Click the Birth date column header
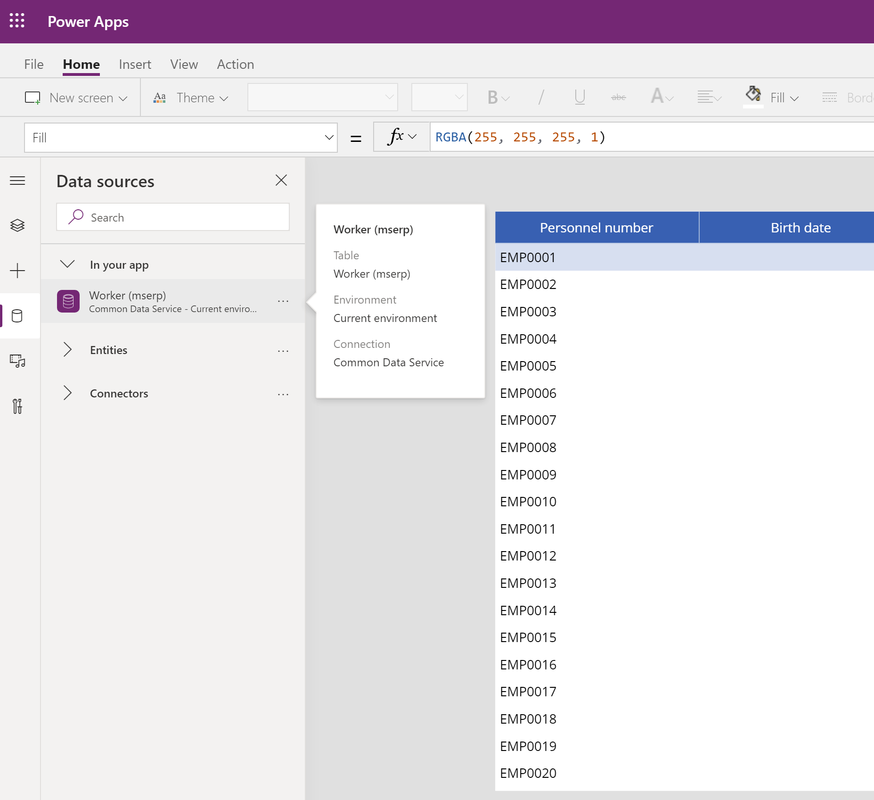The width and height of the screenshot is (874, 800). (x=800, y=228)
